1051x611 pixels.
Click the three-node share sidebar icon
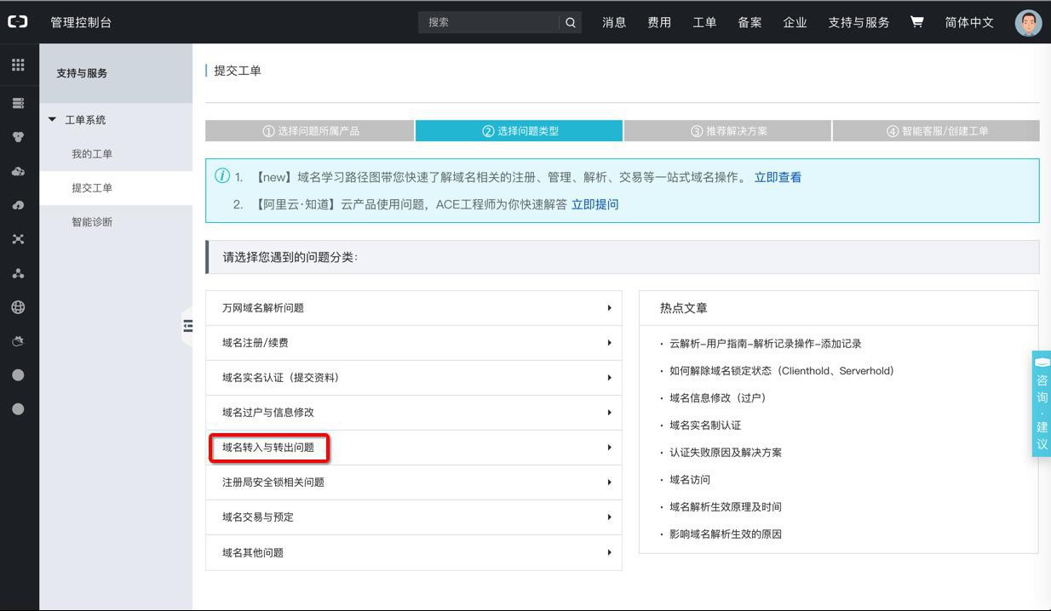(x=18, y=273)
